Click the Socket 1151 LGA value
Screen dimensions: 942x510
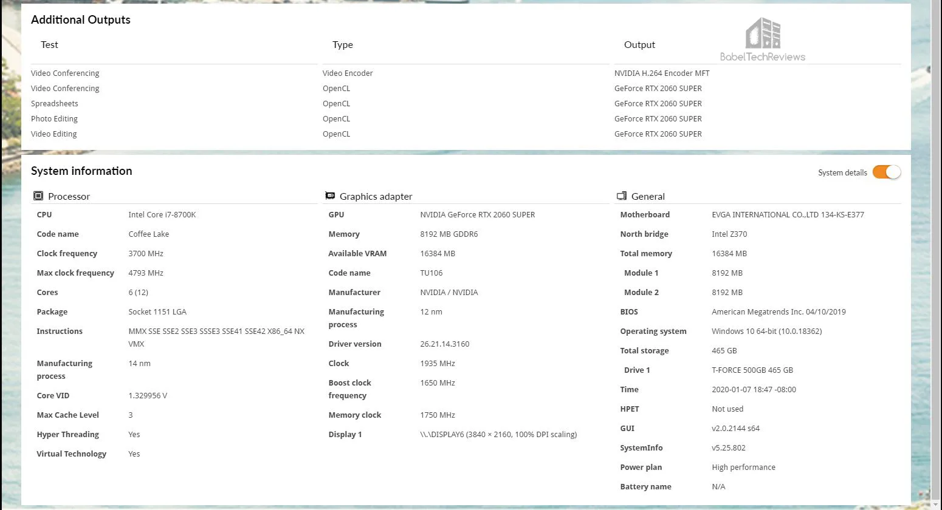coord(157,312)
